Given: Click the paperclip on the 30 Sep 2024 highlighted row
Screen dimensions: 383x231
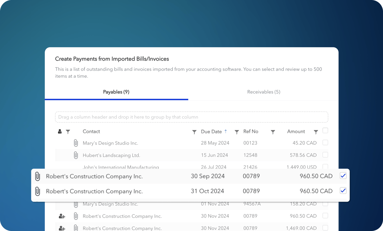Looking at the screenshot, I should 38,176.
